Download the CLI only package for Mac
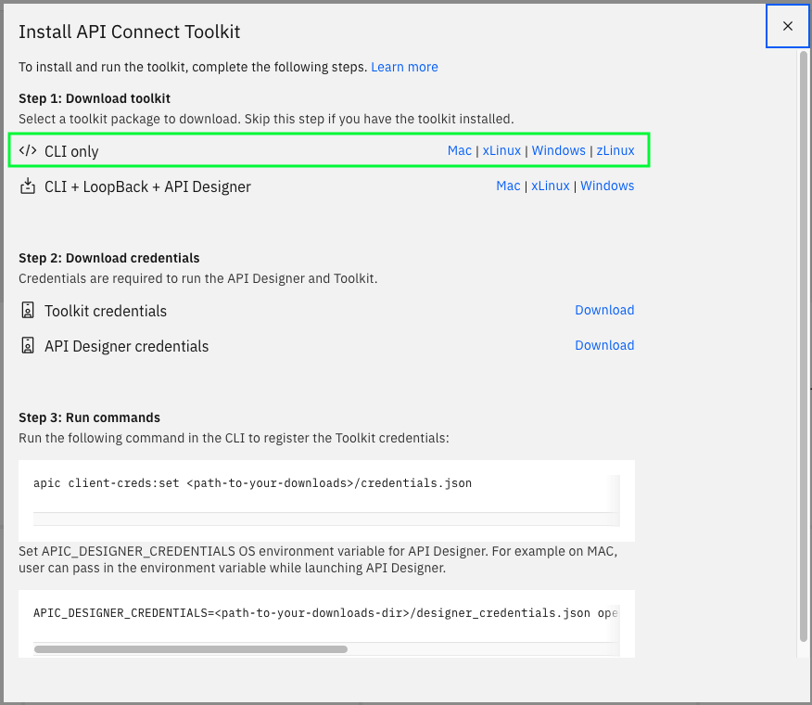Screen dimensions: 812x705 [x=459, y=150]
